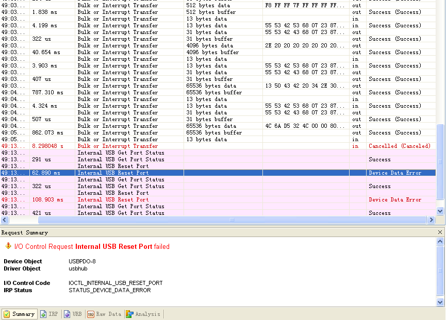Image resolution: width=446 pixels, height=320 pixels.
Task: Open the Raw Data tab
Action: pyautogui.click(x=104, y=314)
